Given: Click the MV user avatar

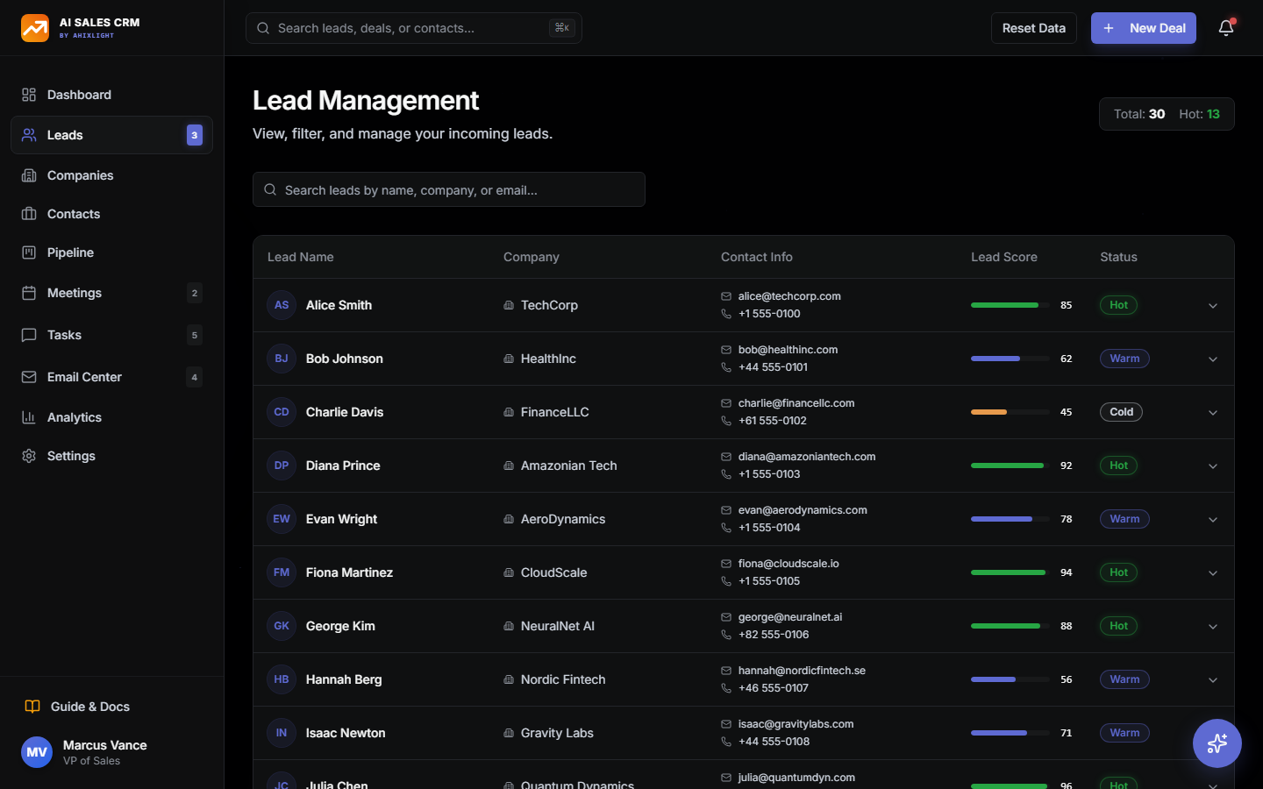Looking at the screenshot, I should 37,752.
